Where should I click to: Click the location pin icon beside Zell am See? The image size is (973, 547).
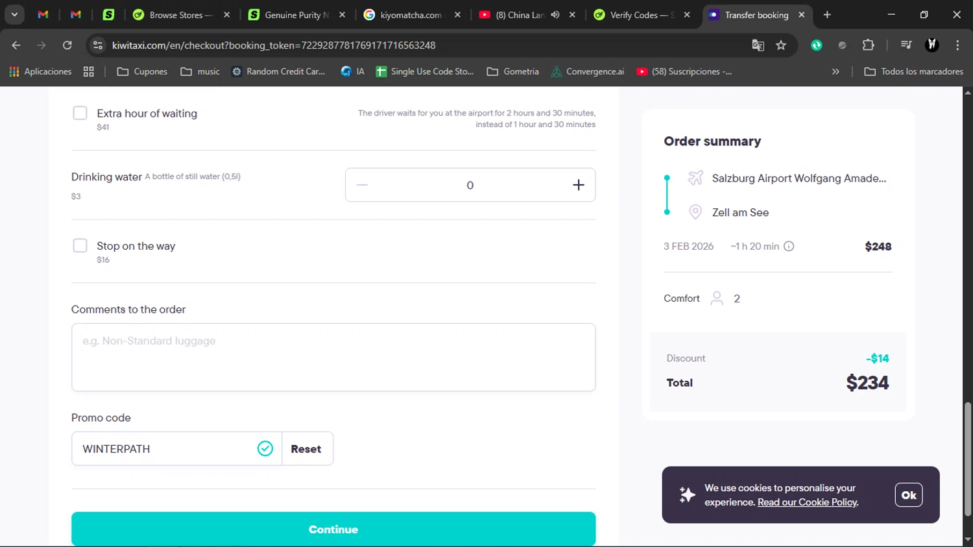point(695,212)
